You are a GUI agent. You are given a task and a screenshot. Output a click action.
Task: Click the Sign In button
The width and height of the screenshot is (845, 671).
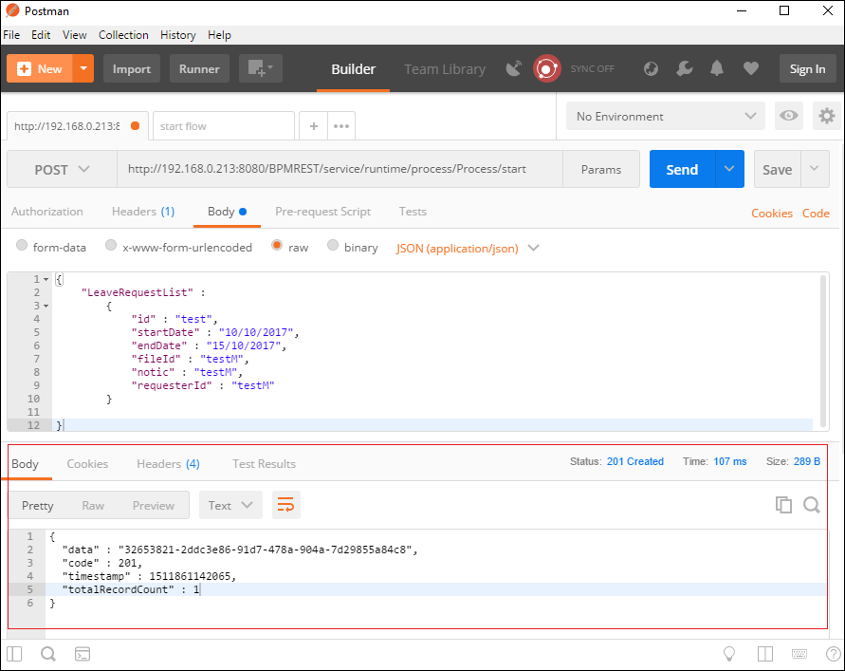(807, 68)
